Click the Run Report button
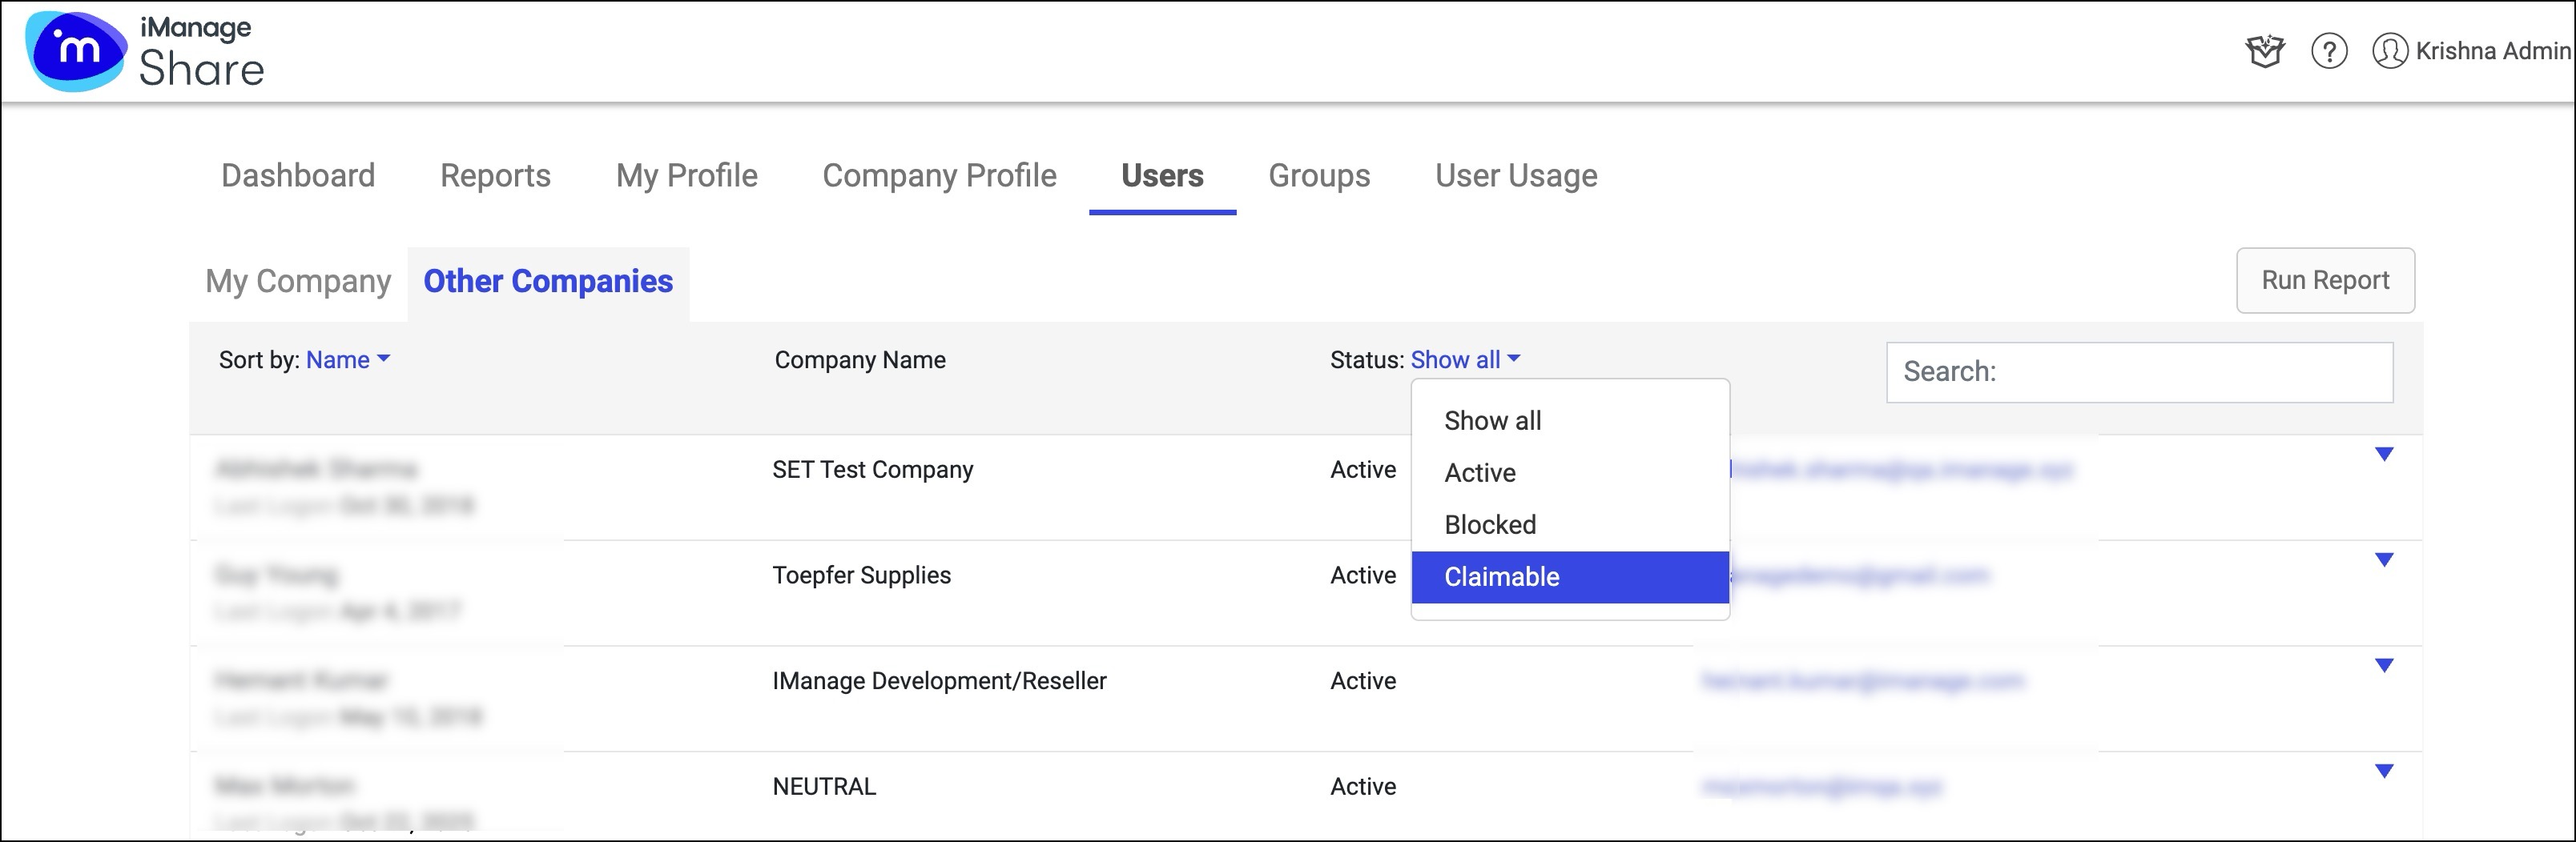 2325,281
